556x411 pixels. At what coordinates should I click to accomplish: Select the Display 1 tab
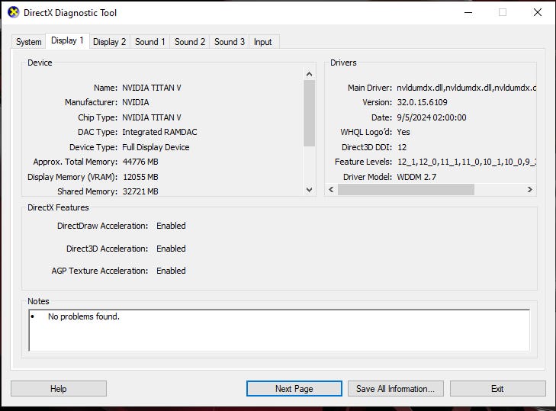[67, 40]
